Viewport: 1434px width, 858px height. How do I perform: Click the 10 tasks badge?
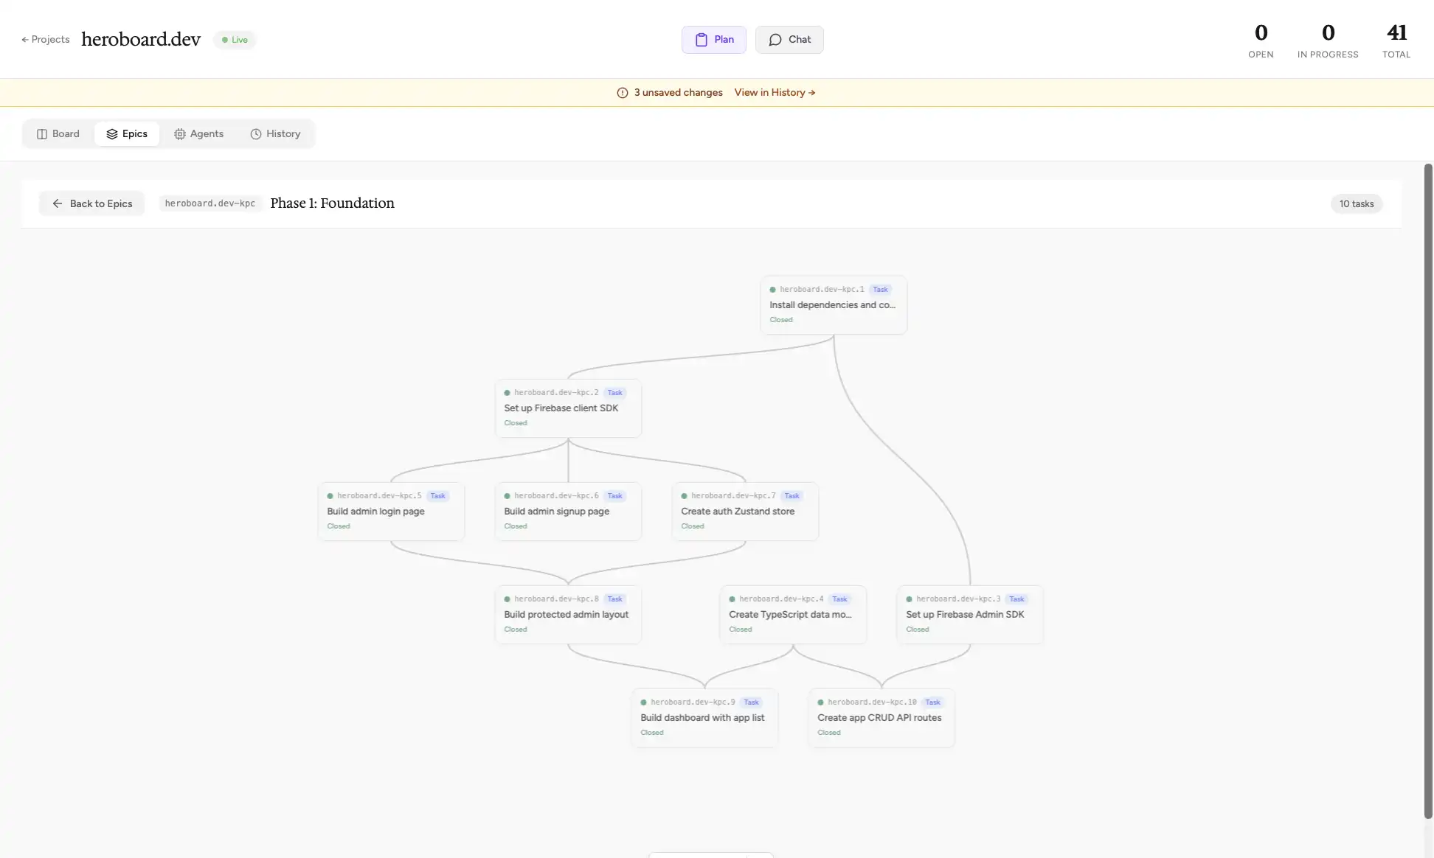click(x=1356, y=203)
